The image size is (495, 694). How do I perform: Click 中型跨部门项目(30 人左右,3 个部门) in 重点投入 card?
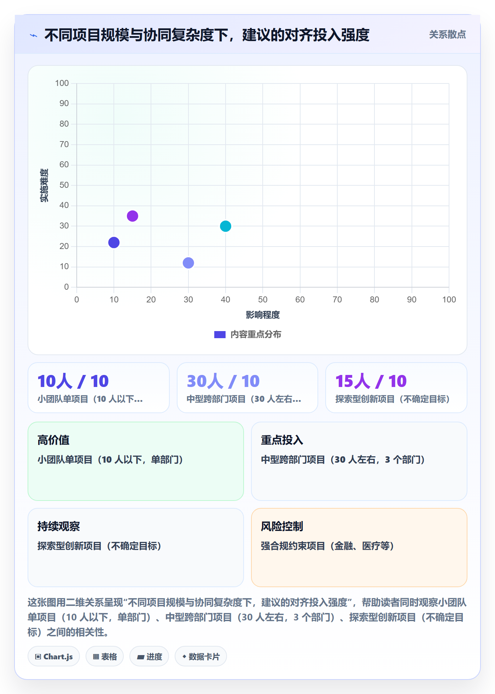pos(343,459)
